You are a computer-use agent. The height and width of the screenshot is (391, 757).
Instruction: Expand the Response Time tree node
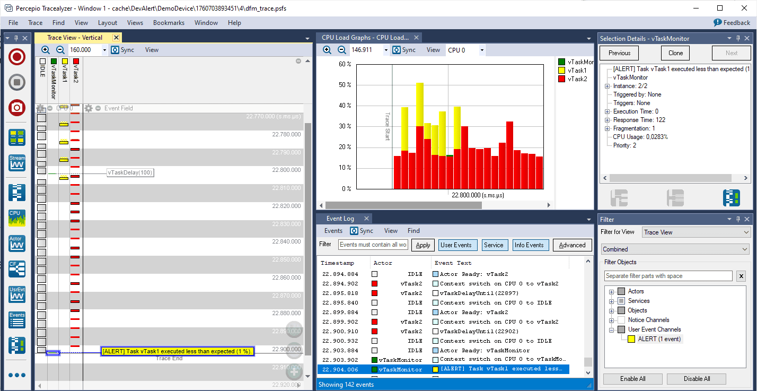[x=607, y=120]
